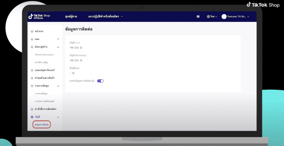Click the คำสั่งซื้อจากพันธมิตร sidebar icon
The image size is (284, 146).
click(x=32, y=109)
